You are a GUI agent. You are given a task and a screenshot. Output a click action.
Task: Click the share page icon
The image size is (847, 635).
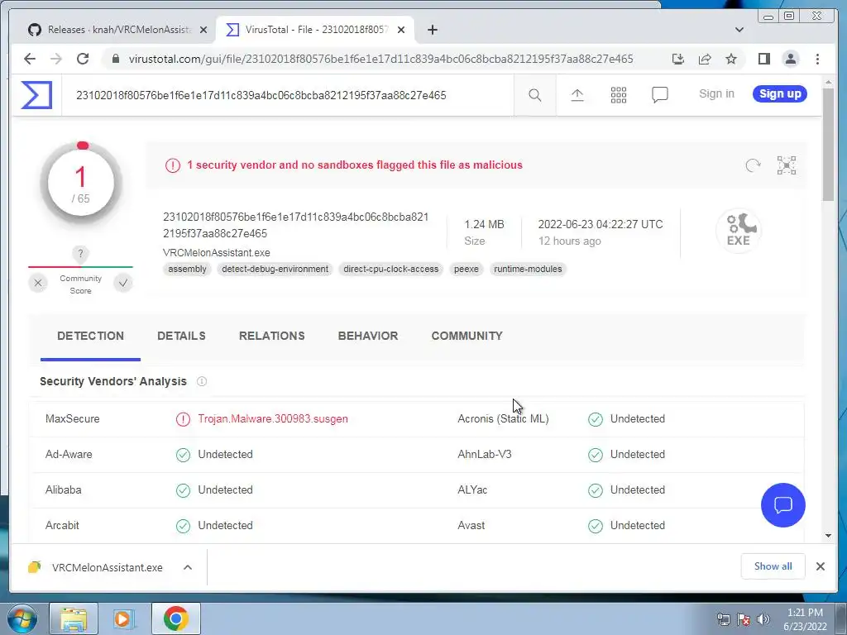point(705,59)
